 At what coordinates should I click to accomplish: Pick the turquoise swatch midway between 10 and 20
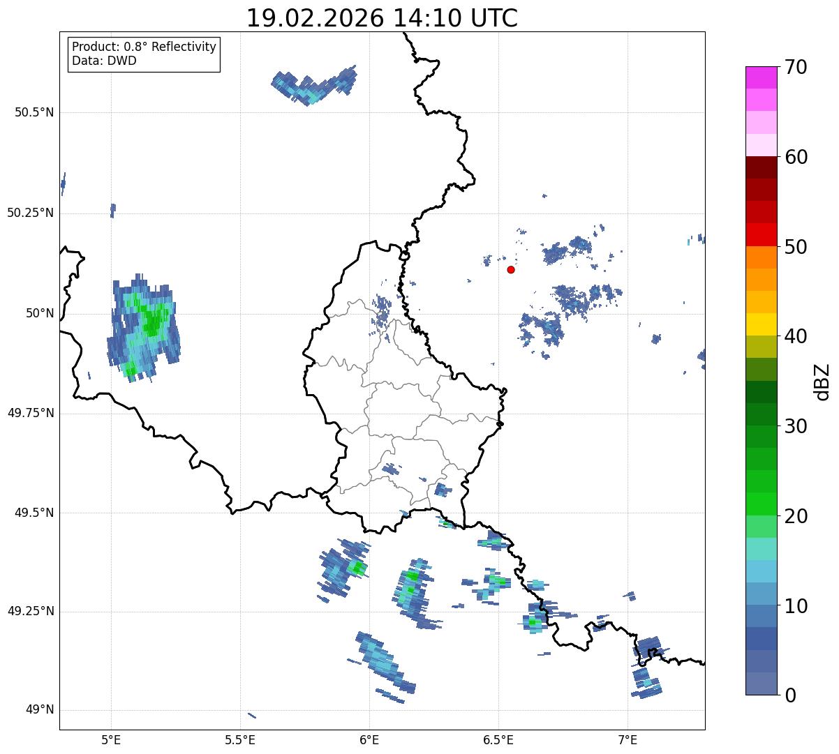pos(762,548)
